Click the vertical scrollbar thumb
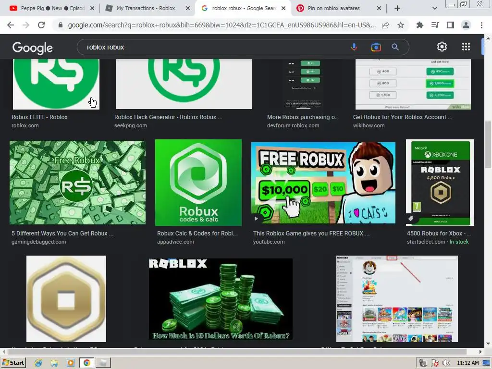This screenshot has width=492, height=369. 488,145
